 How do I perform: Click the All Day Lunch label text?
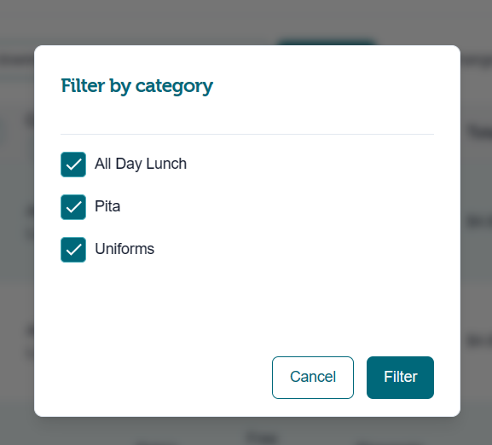click(x=141, y=164)
